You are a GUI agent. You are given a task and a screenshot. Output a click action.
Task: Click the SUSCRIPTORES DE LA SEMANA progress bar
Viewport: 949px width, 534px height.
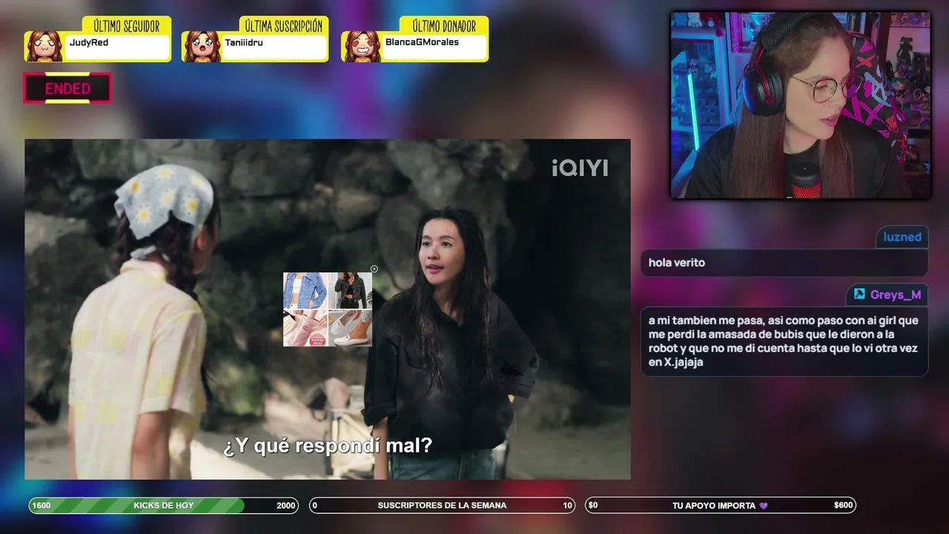tap(442, 506)
